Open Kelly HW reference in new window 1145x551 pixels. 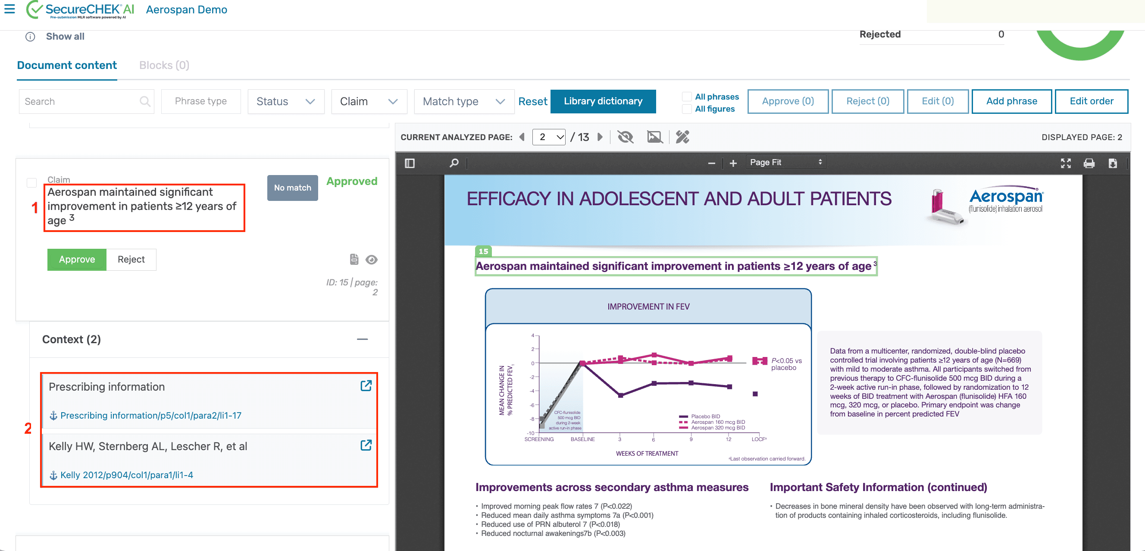[366, 445]
